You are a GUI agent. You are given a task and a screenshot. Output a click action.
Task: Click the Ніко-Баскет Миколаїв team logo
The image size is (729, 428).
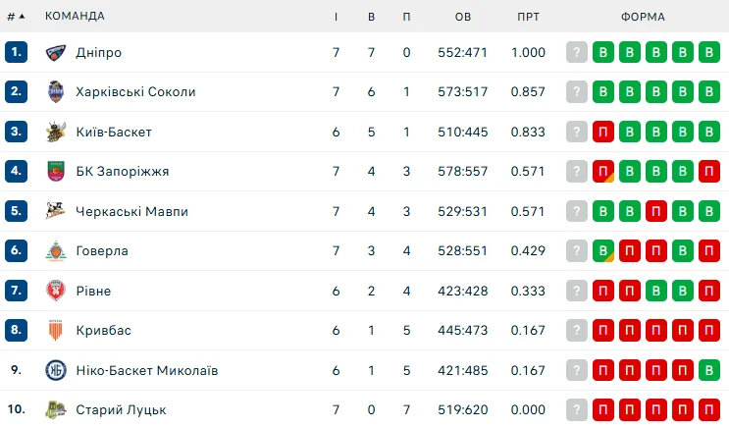coord(55,370)
